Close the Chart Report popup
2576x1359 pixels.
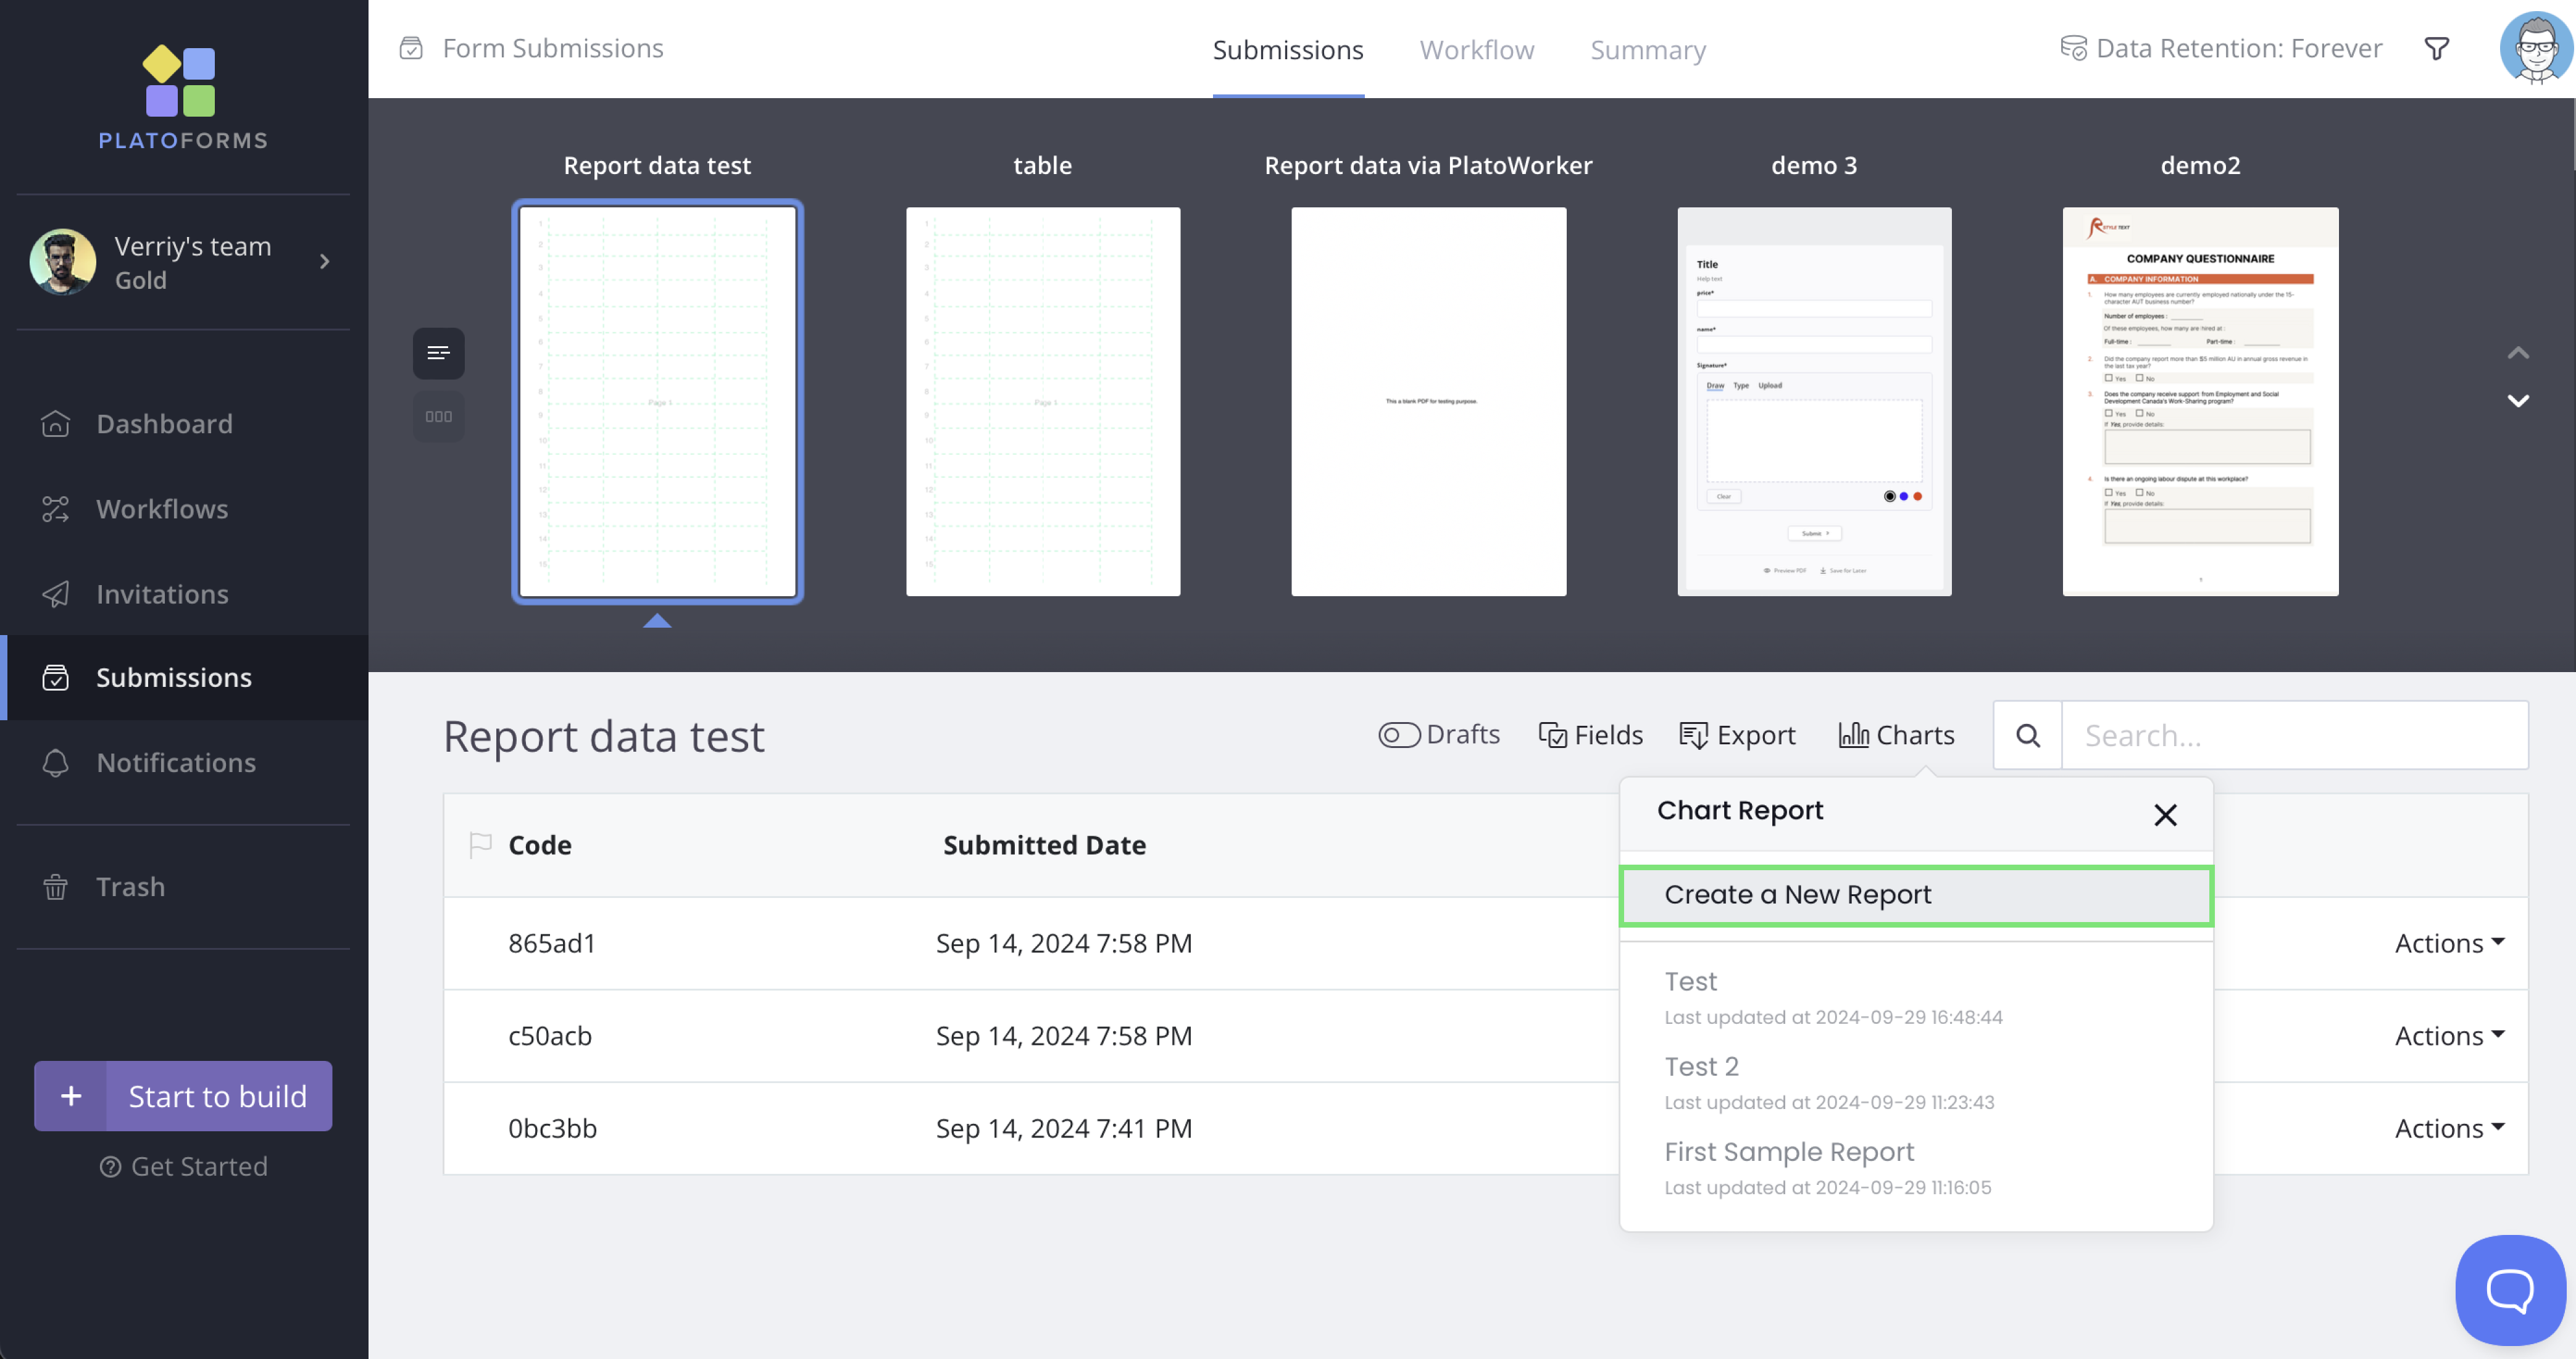[x=2165, y=815]
